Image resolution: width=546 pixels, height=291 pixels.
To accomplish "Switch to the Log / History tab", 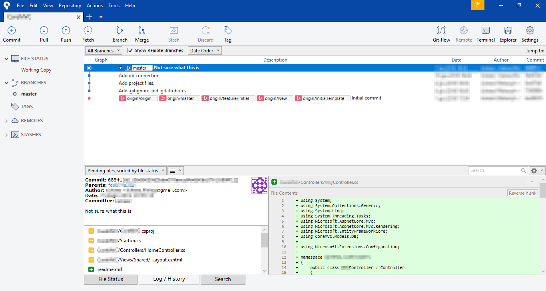I will (169, 279).
